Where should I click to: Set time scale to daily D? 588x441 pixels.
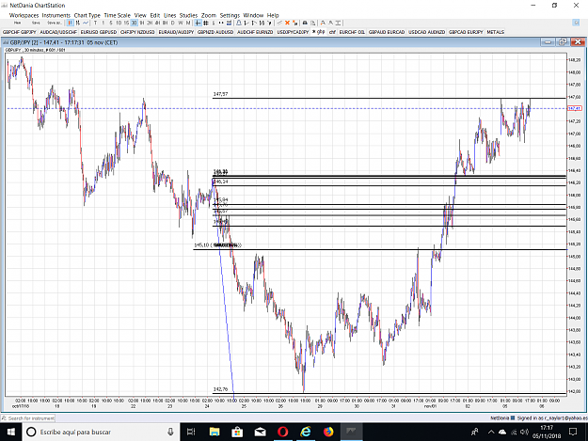[x=172, y=23]
